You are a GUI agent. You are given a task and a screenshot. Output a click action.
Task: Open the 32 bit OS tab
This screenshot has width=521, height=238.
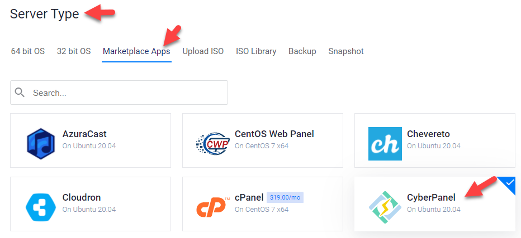(x=74, y=51)
